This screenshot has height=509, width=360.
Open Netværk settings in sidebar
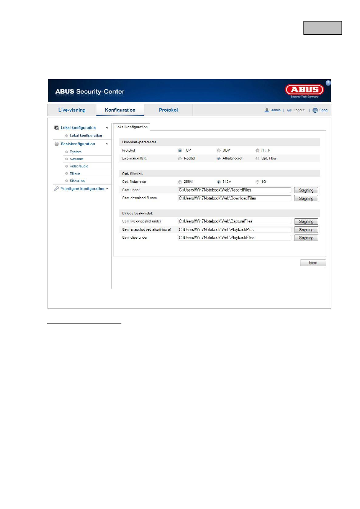(76, 159)
